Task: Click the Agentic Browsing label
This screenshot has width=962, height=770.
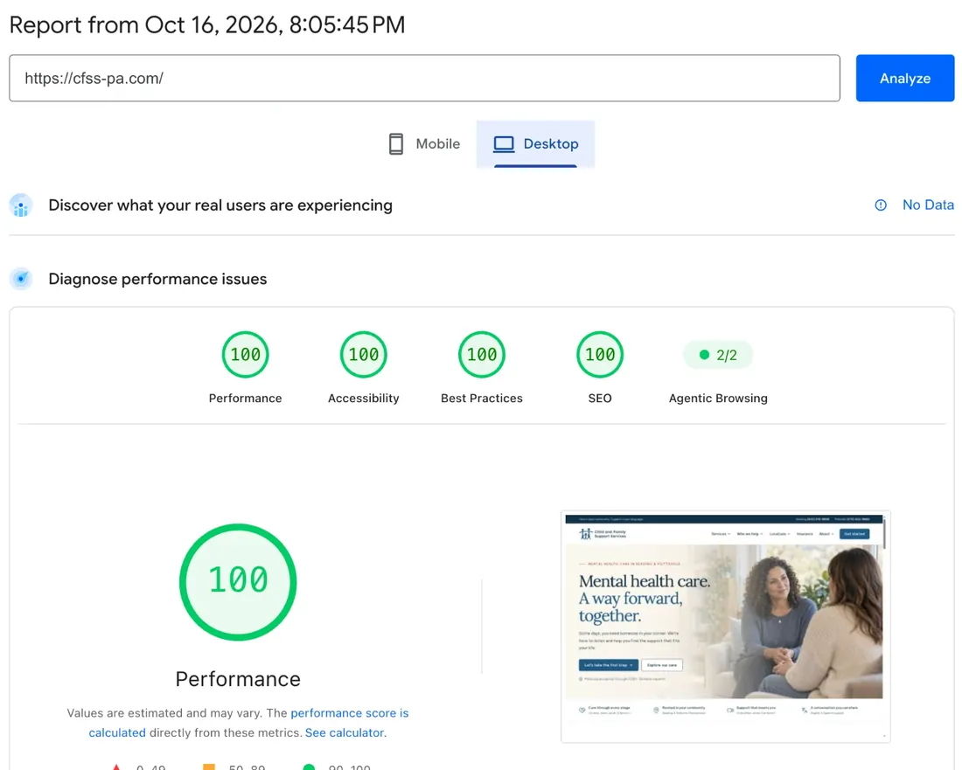Action: pyautogui.click(x=718, y=398)
